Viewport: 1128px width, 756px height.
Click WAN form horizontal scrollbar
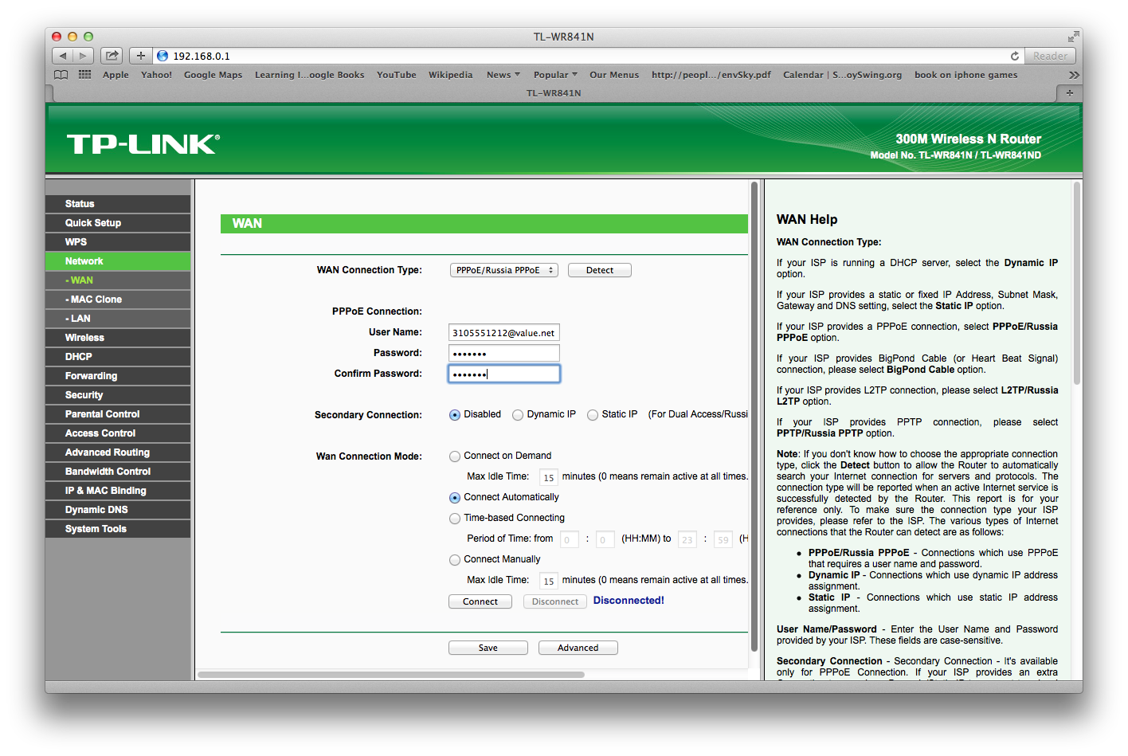coord(391,675)
